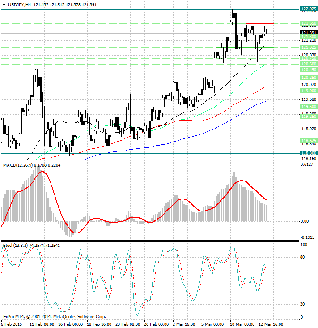Click the Stochastic scale level 20
Viewport: 318px width, 328px height.
click(302, 304)
